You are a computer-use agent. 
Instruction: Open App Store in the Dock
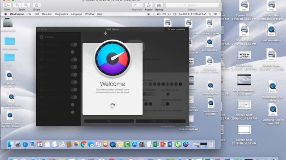pyautogui.click(x=135, y=144)
